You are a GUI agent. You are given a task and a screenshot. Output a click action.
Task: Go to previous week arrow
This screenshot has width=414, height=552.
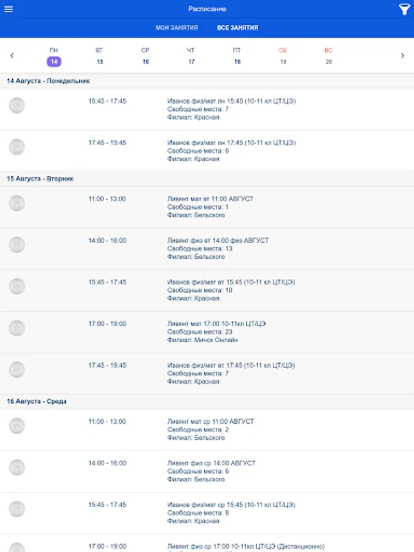tap(12, 56)
